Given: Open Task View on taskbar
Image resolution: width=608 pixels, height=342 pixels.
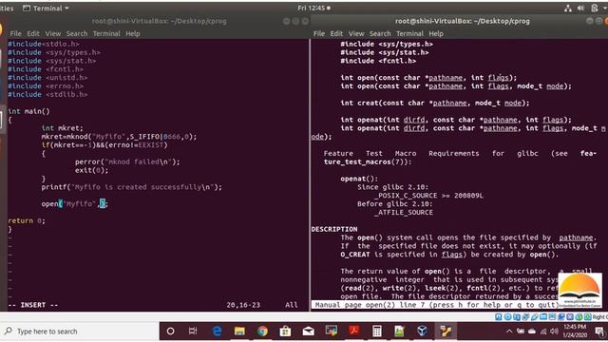Looking at the screenshot, I should click(x=193, y=332).
